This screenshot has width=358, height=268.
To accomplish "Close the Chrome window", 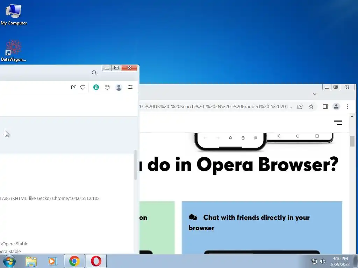I will 347,87.
